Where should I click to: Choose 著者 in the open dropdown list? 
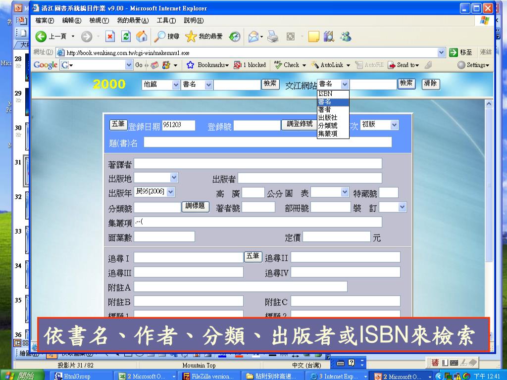tap(333, 109)
